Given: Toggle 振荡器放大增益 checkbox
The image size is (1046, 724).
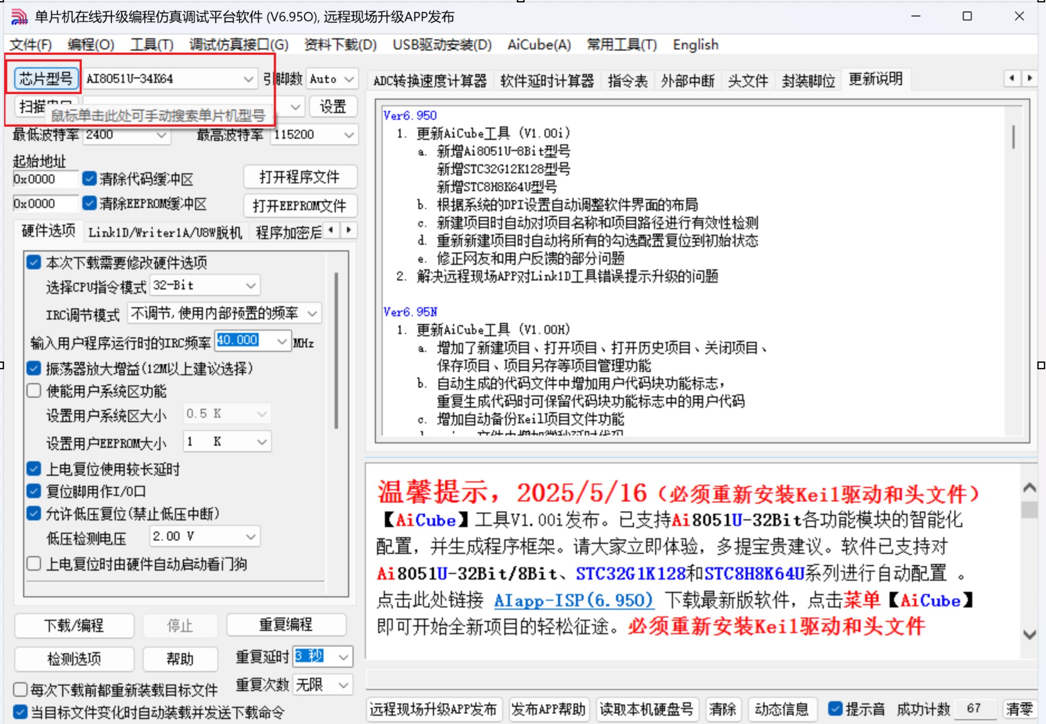Looking at the screenshot, I should coord(34,368).
